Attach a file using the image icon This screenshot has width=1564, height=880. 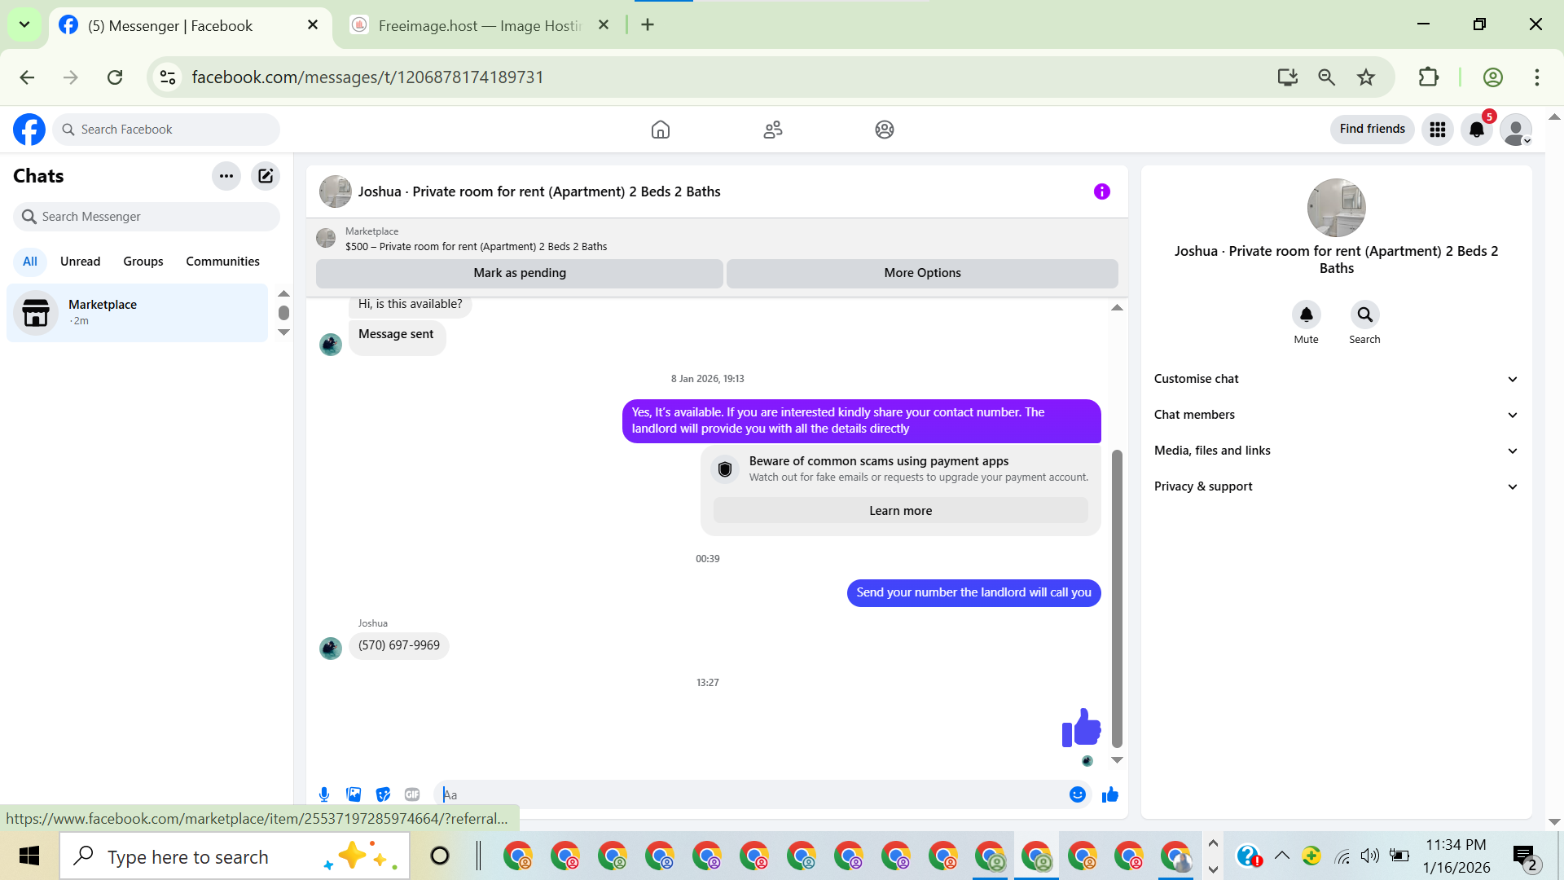point(354,794)
